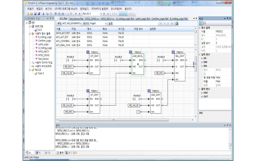Click the Save icon in the toolbar
Image resolution: width=256 pixels, height=161 pixels.
(x=35, y=14)
